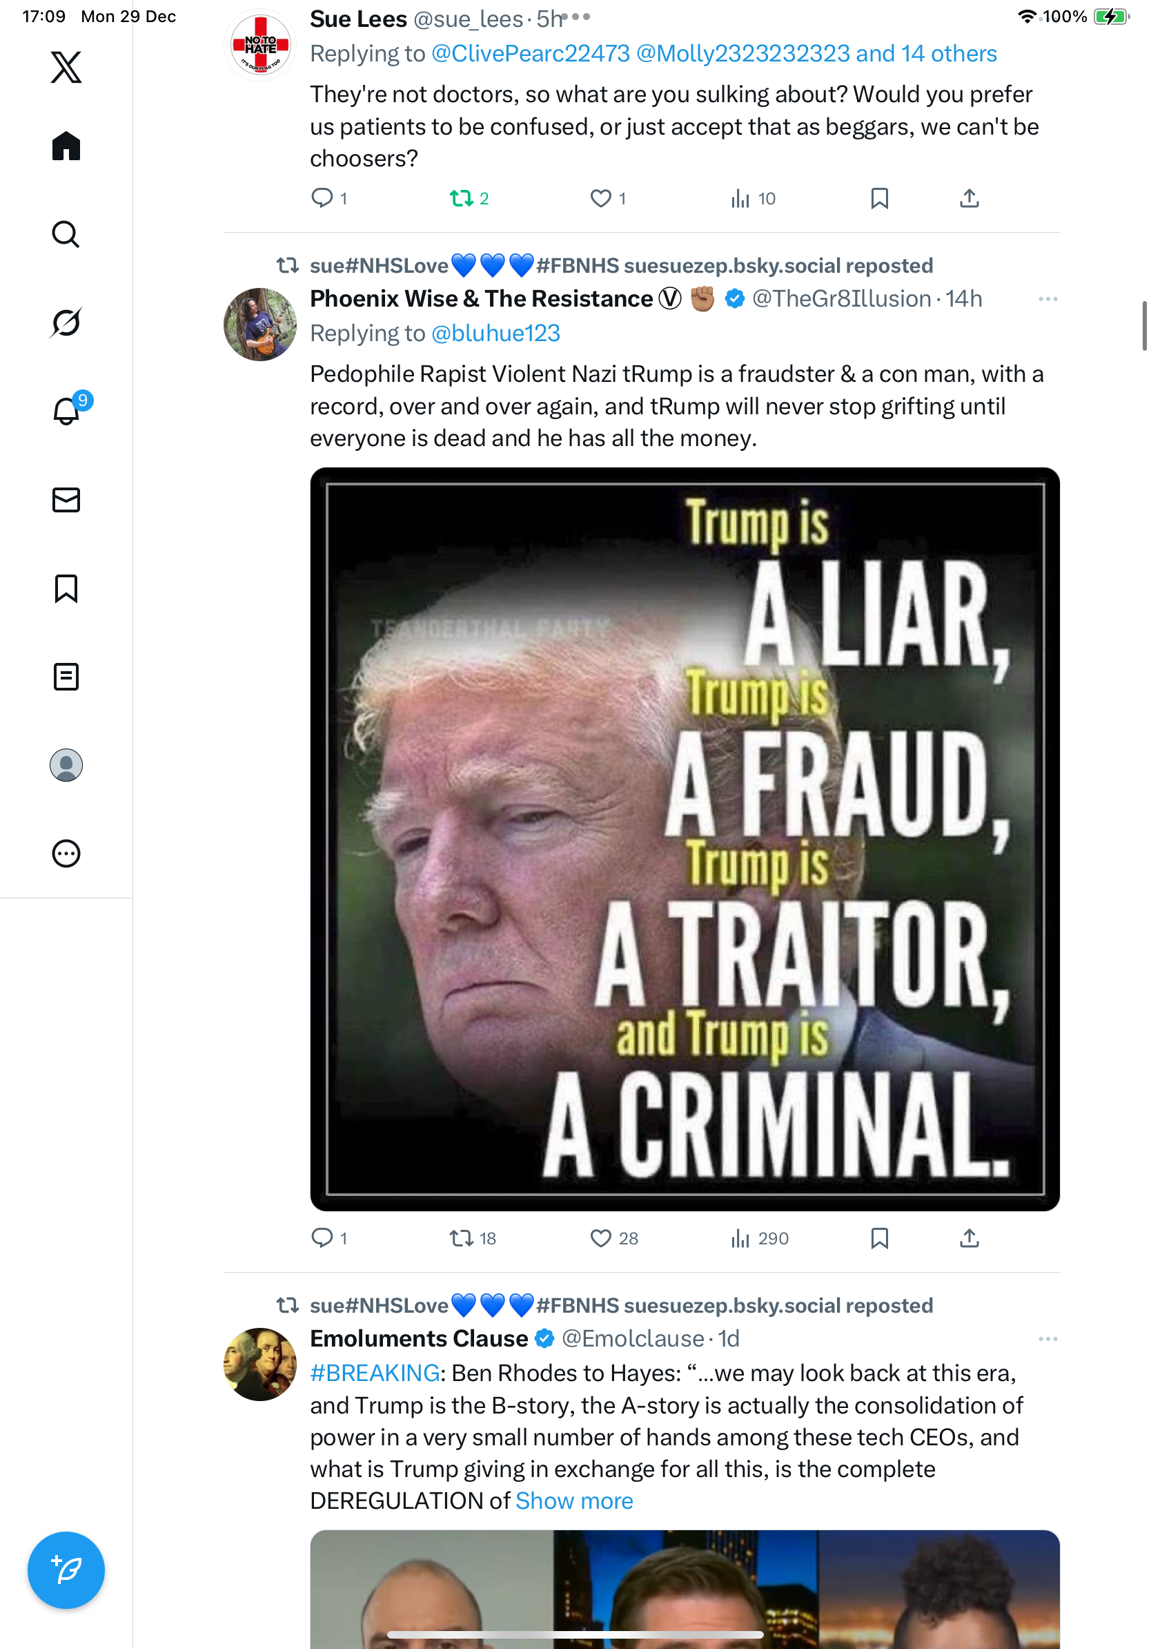This screenshot has width=1151, height=1649.
Task: Like the Phoenix Wise post
Action: click(600, 1237)
